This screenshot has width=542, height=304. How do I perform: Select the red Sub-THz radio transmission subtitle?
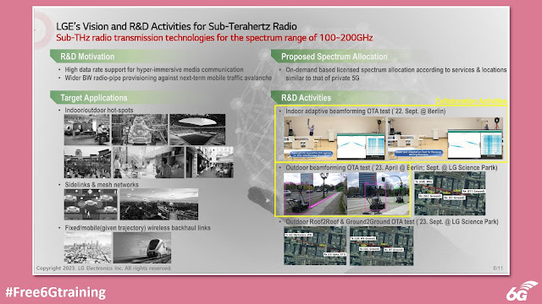tap(214, 37)
